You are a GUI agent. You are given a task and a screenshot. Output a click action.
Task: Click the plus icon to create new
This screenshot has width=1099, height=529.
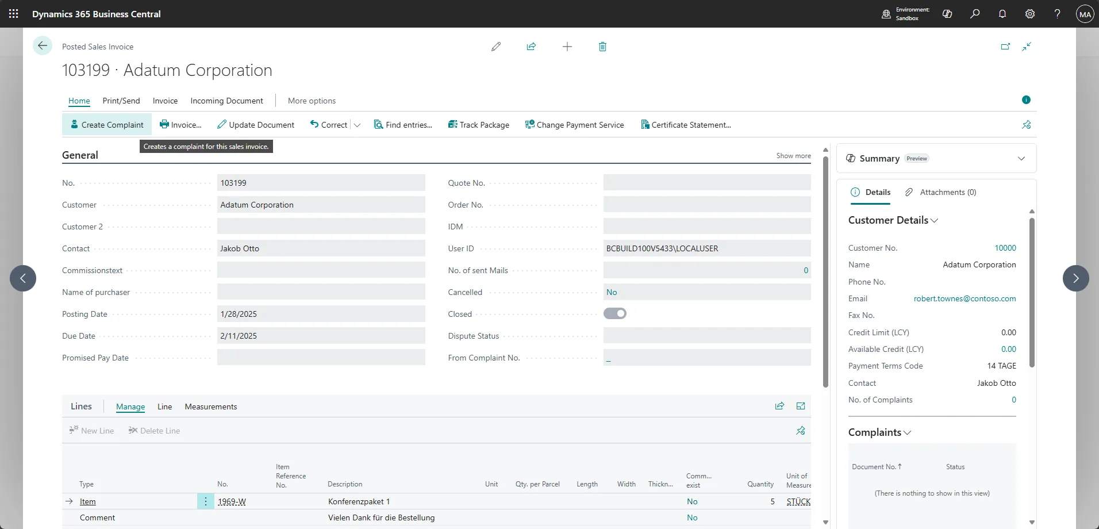[567, 47]
